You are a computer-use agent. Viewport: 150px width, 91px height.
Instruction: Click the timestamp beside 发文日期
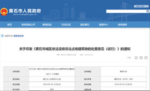pyautogui.click(x=52, y=84)
